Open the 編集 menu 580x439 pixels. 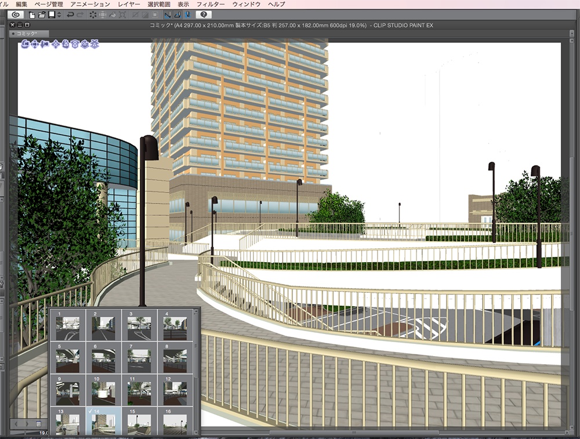point(21,4)
